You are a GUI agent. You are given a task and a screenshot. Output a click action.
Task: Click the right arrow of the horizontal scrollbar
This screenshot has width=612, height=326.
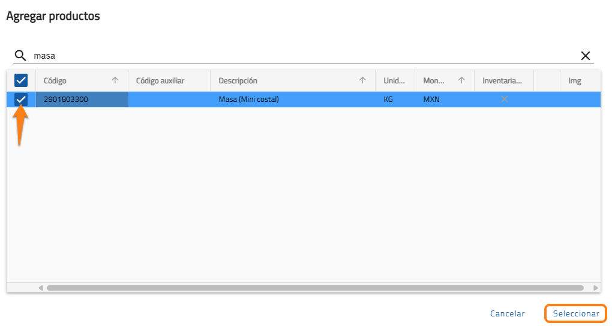click(x=595, y=288)
